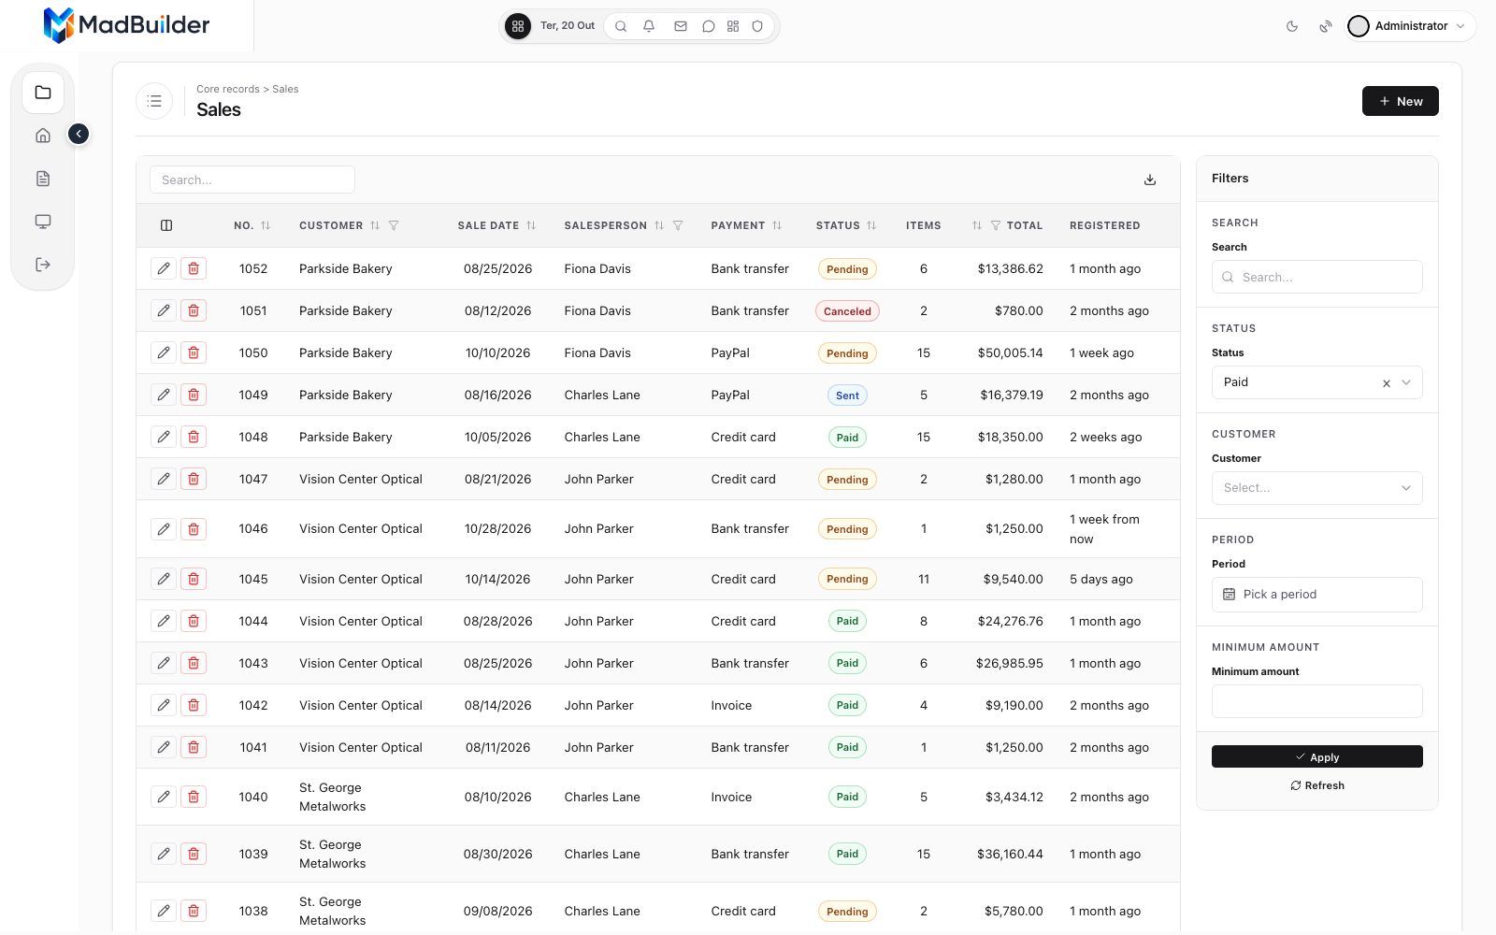Toggle dark mode moon icon
The width and height of the screenshot is (1496, 935).
[x=1292, y=26]
